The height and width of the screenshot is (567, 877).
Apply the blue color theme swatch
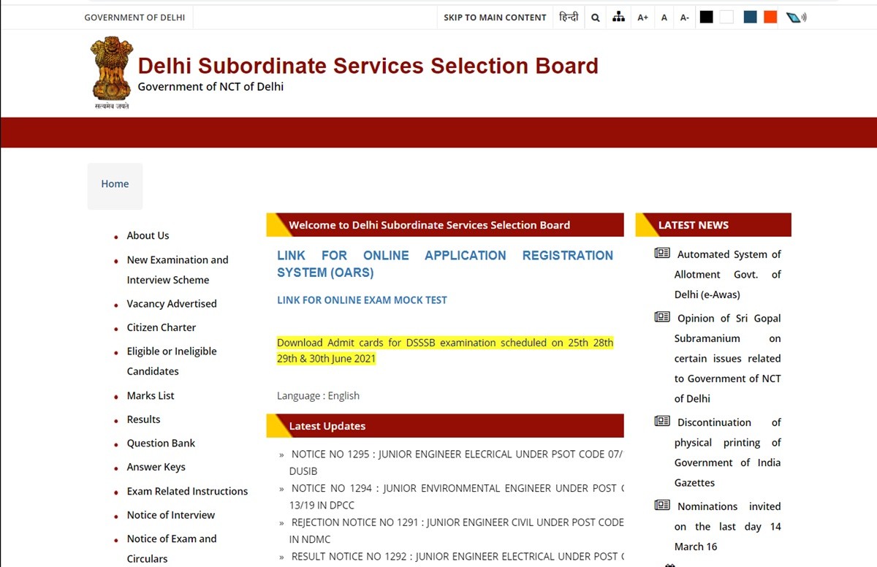750,17
